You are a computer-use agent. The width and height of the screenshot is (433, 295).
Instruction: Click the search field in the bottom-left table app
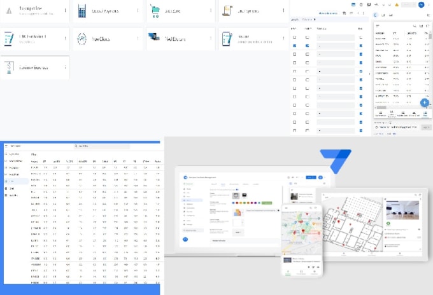[102, 146]
